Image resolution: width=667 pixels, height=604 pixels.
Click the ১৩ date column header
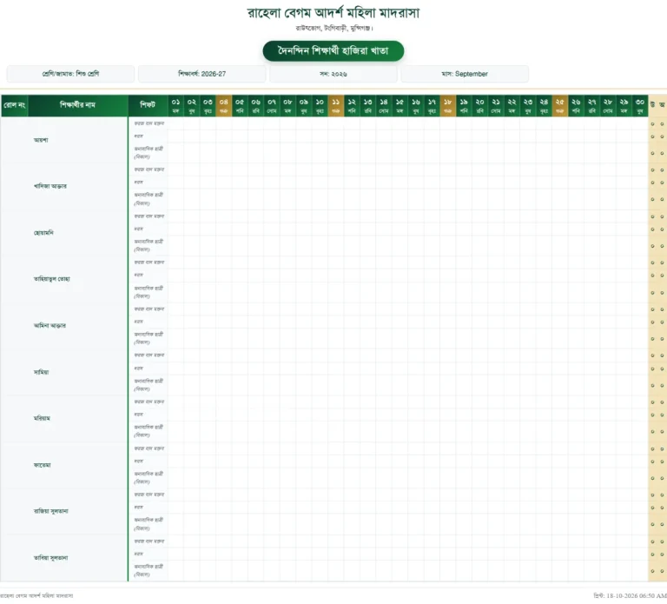pos(367,105)
